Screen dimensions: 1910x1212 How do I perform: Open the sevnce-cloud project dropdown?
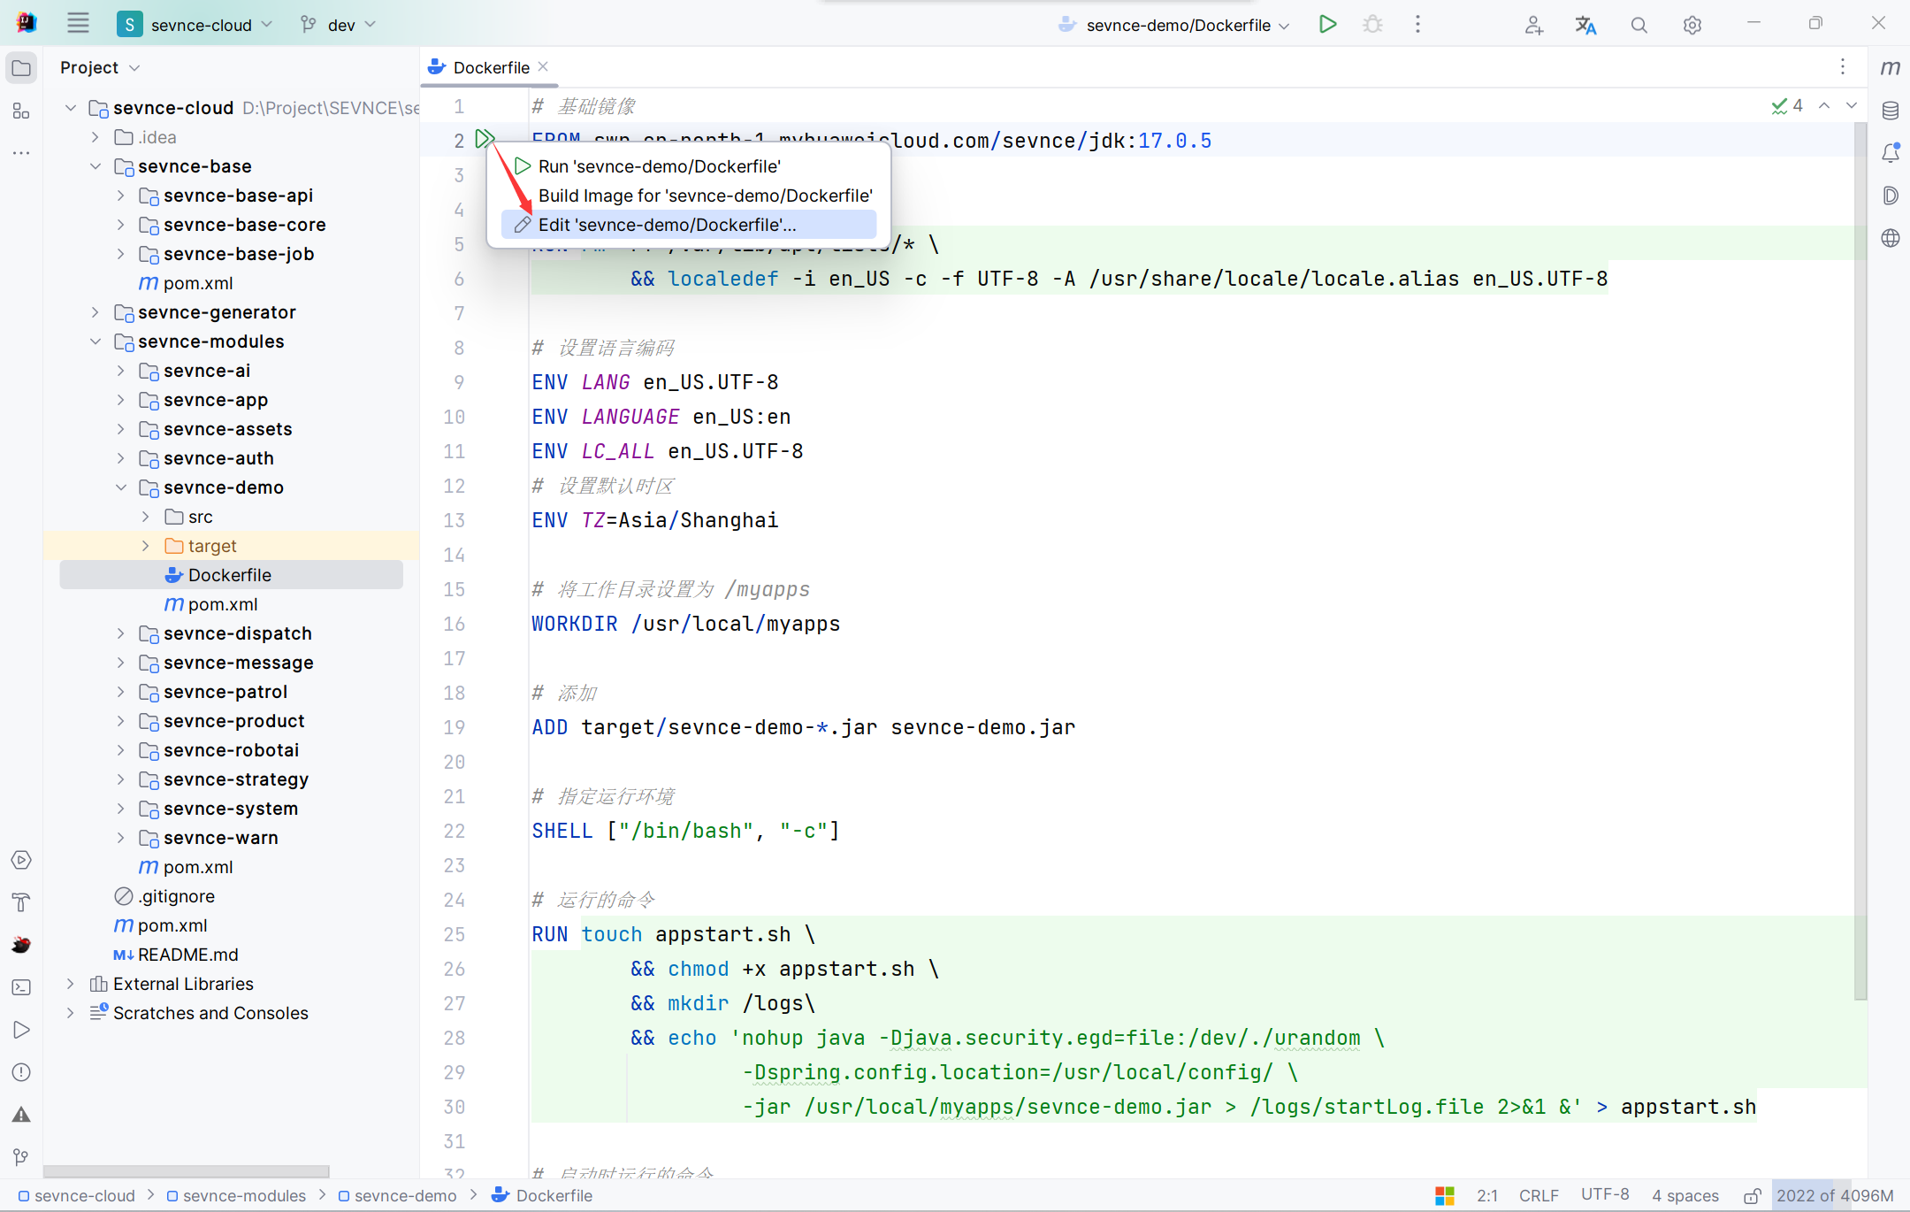(195, 25)
